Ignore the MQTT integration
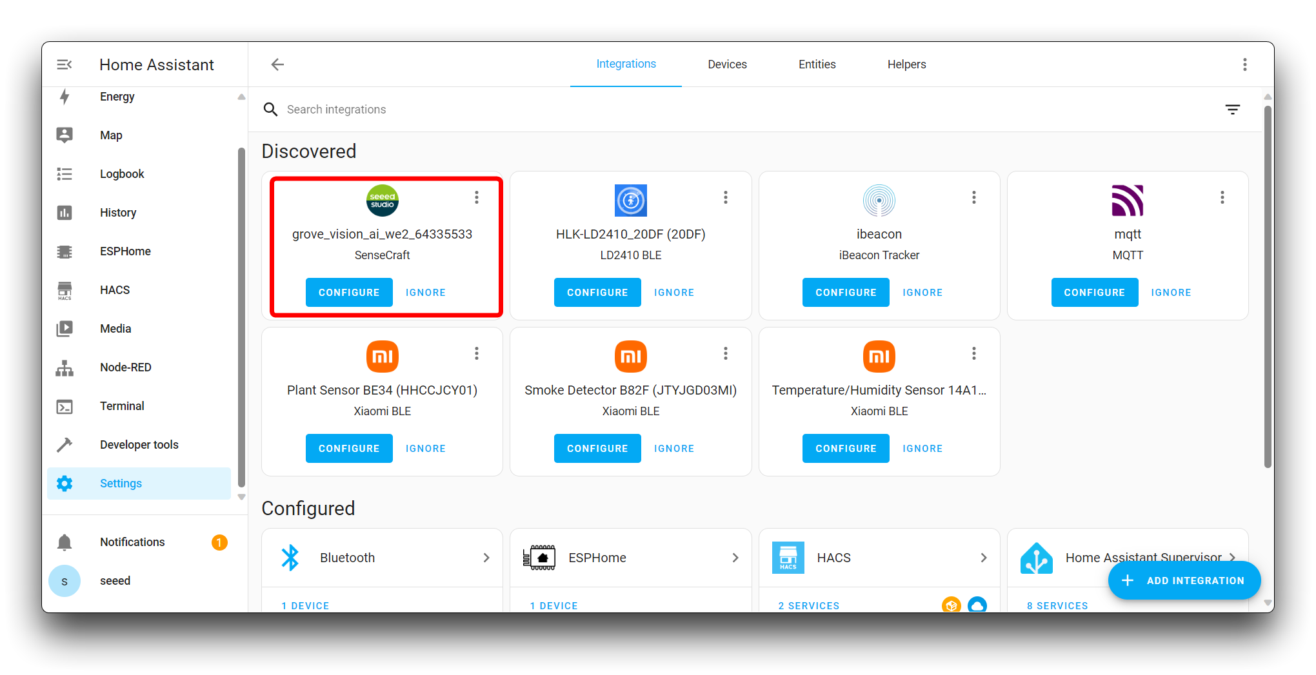This screenshot has width=1316, height=675. (x=1171, y=293)
